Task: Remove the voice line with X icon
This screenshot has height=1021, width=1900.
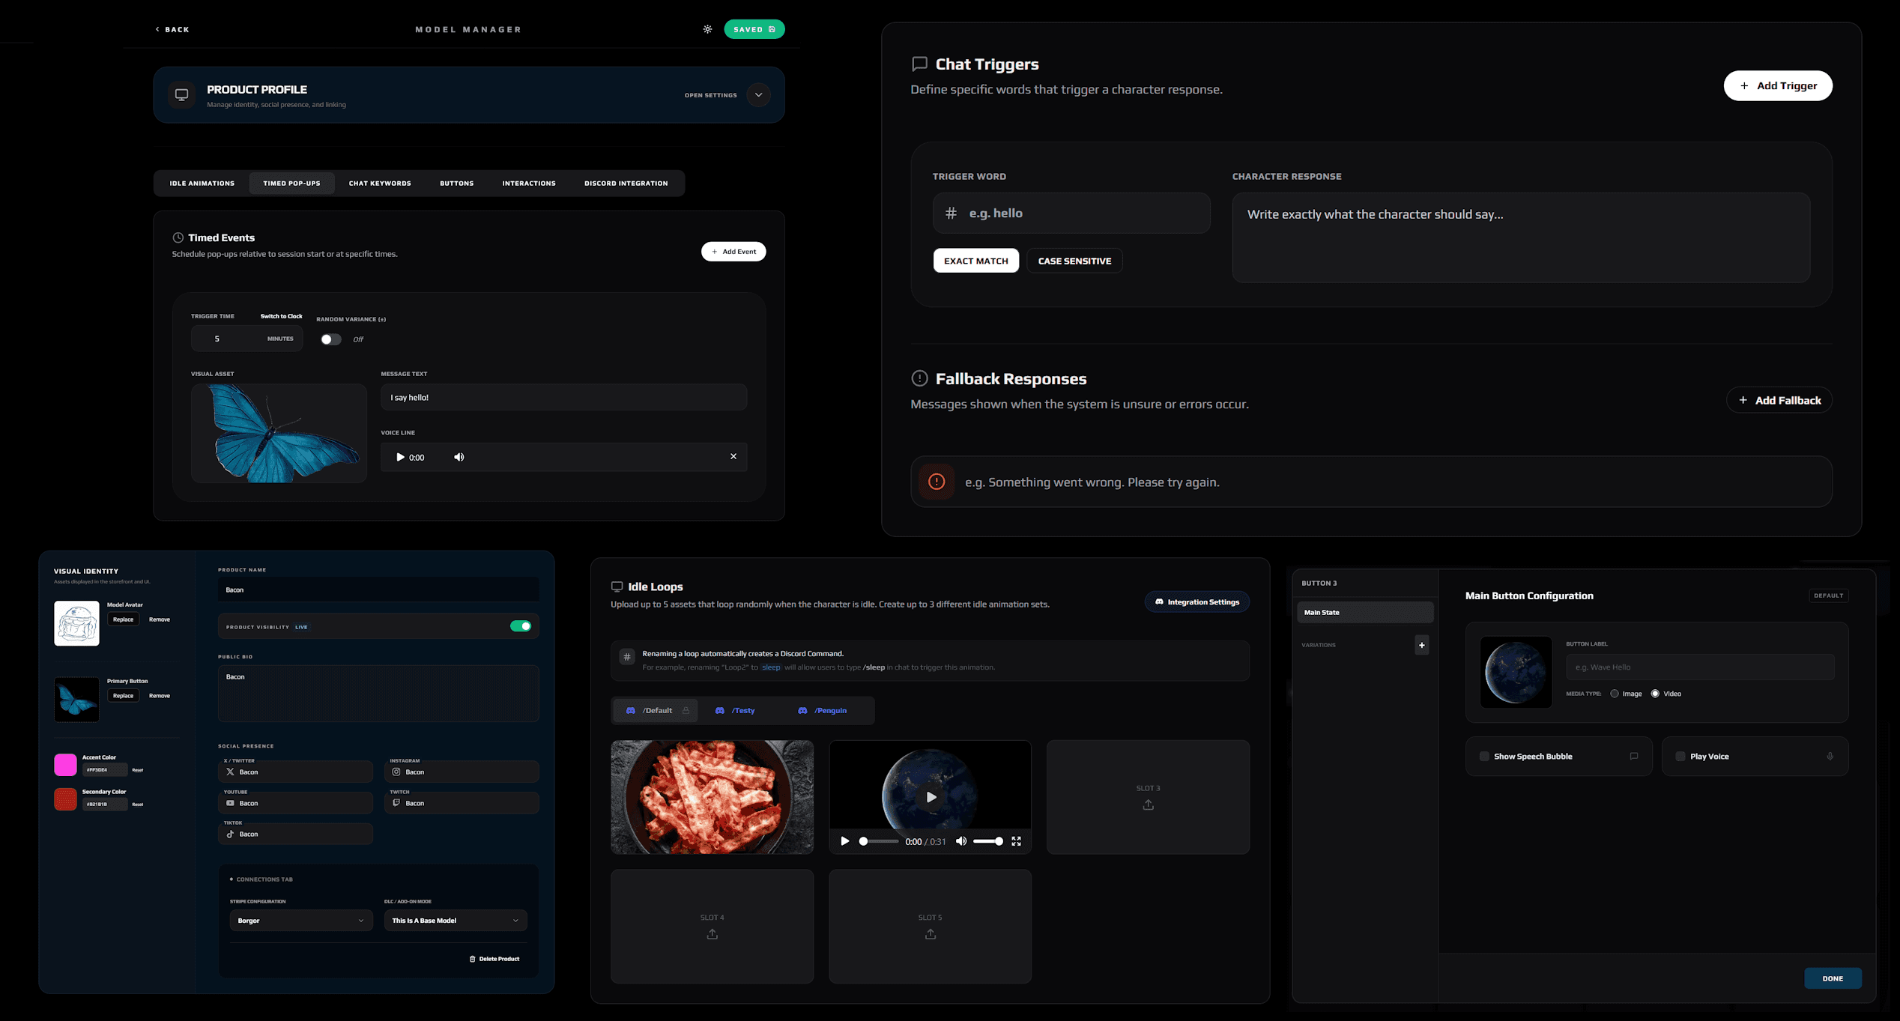Action: point(733,456)
